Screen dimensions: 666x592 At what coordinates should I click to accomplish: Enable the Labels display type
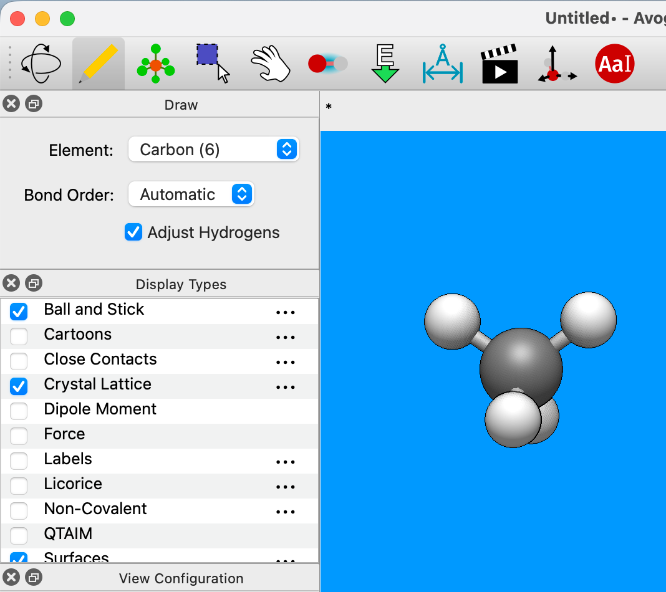pos(19,461)
